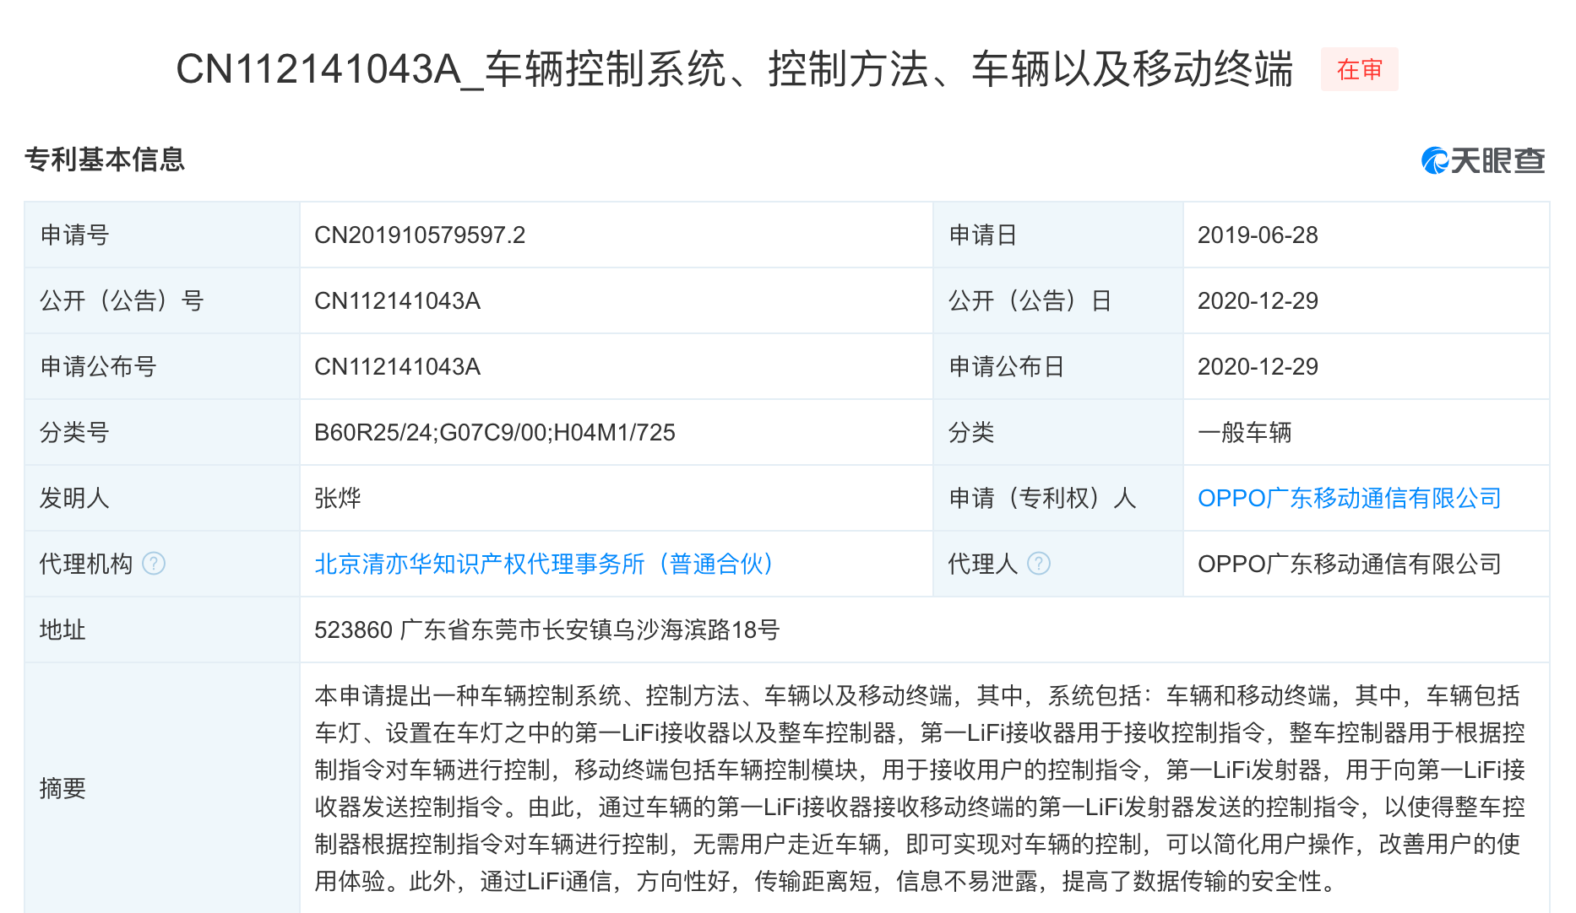Click classification value 一般车辆
Viewport: 1576px width, 913px height.
[1245, 433]
